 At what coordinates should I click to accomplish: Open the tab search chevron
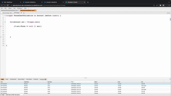tap(169, 2)
